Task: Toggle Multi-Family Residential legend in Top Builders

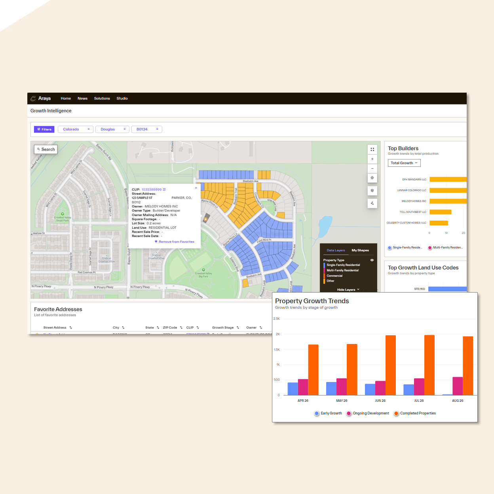Action: 445,248
